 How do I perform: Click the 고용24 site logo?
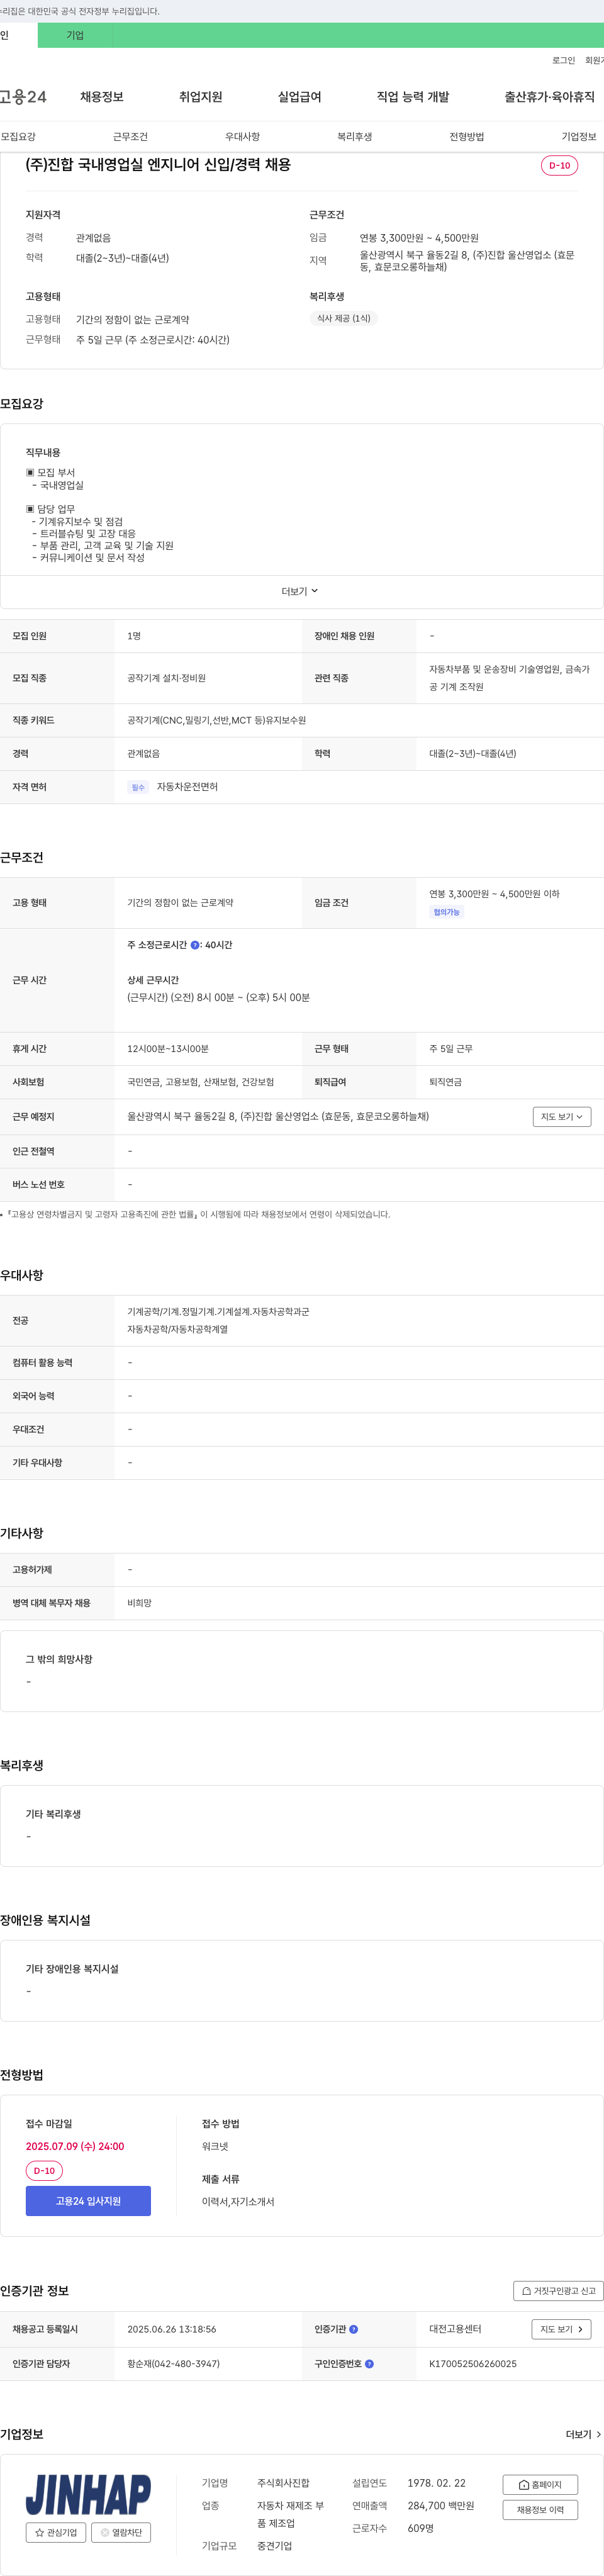23,97
